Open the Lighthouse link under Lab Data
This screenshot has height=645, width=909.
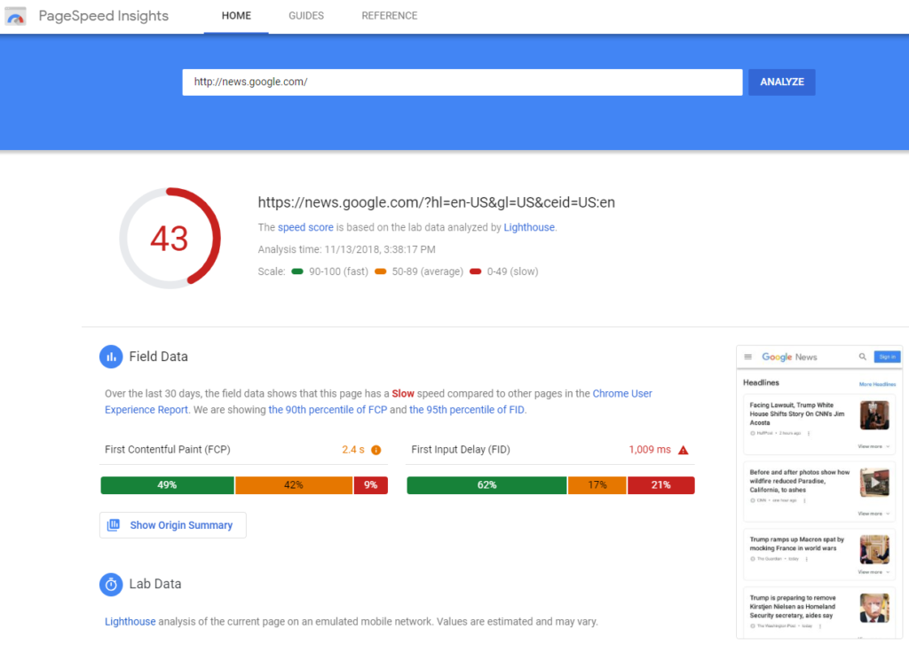point(130,622)
